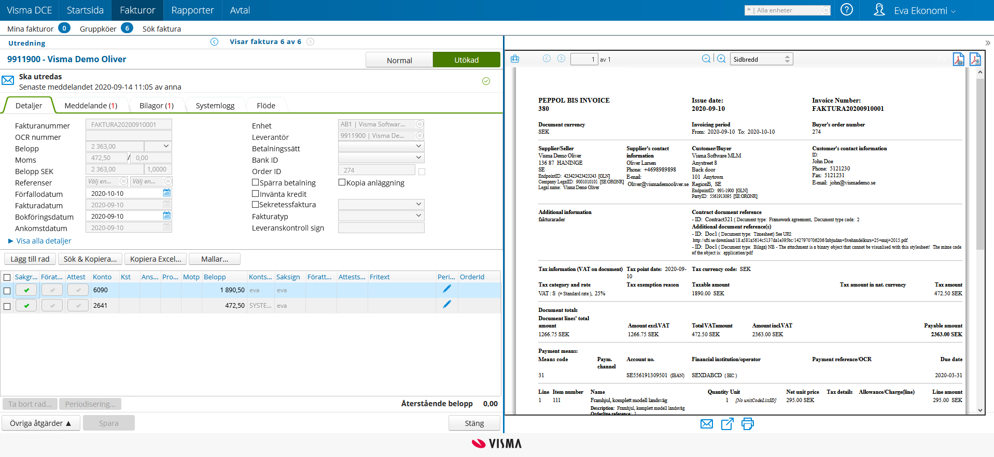Open the Flöde tab
This screenshot has width=994, height=457.
pyautogui.click(x=266, y=105)
